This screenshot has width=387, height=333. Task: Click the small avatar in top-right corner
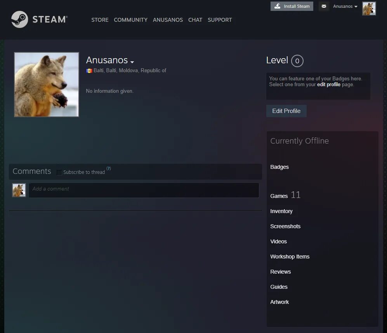369,9
